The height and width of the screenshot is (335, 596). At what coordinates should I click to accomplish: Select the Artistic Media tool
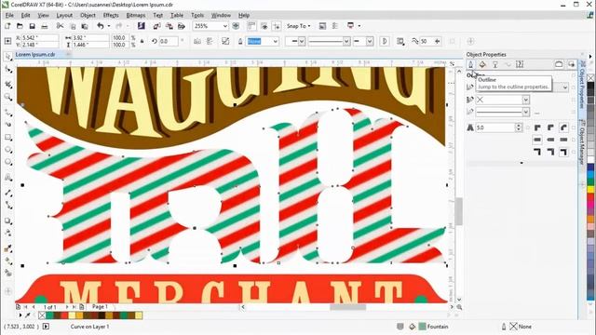8,124
